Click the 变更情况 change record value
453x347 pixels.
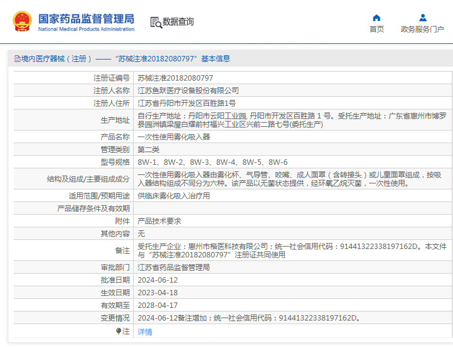point(249,318)
